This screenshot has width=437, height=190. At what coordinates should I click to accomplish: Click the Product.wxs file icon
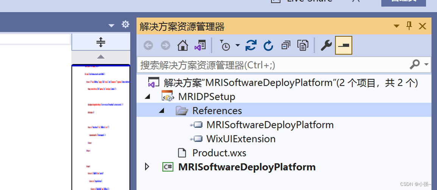[182, 153]
